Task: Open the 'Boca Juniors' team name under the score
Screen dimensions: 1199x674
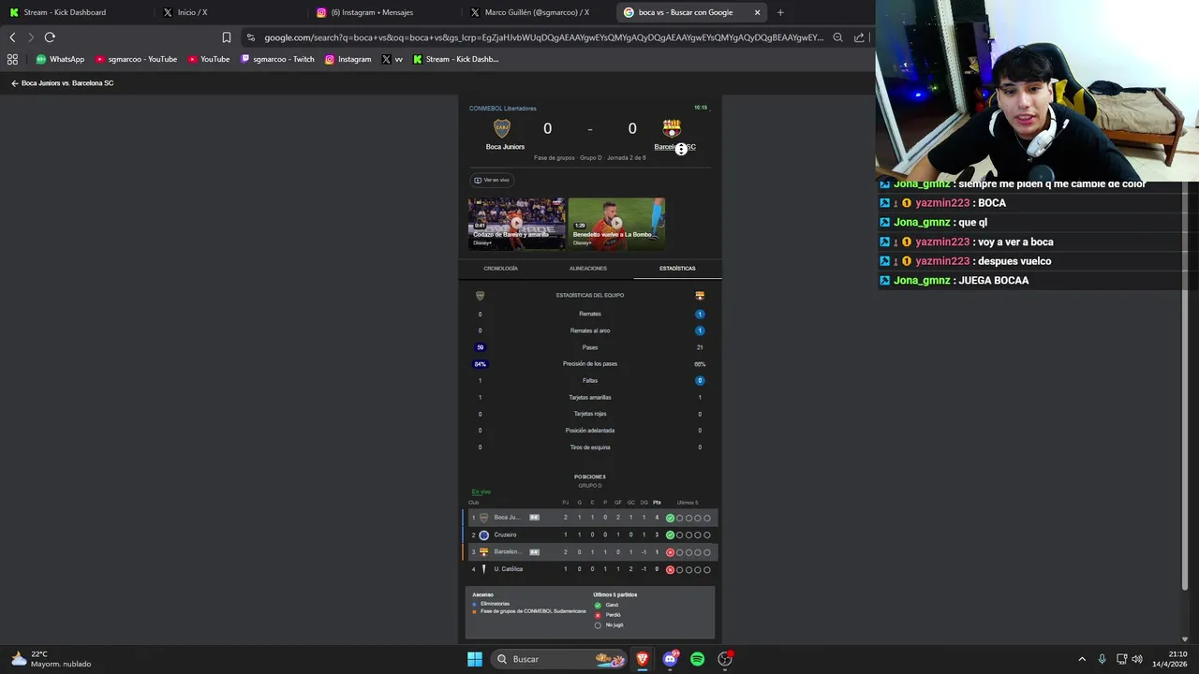Action: pyautogui.click(x=505, y=147)
